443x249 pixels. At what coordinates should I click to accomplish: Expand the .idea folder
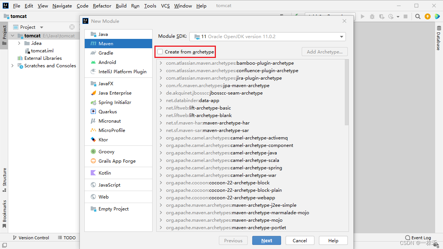click(19, 43)
